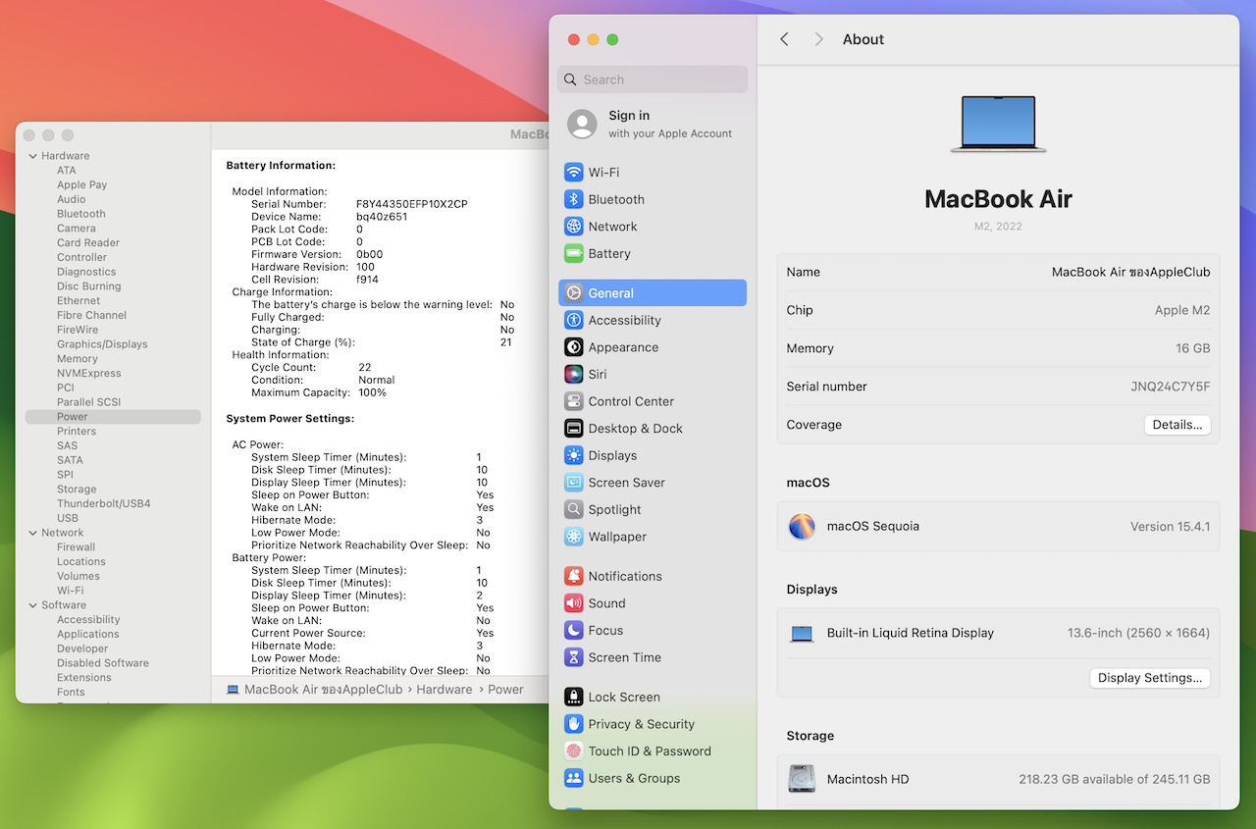Click battery serial number F8Y44350EFP10X2CP
Image resolution: width=1256 pixels, height=829 pixels.
(x=412, y=204)
